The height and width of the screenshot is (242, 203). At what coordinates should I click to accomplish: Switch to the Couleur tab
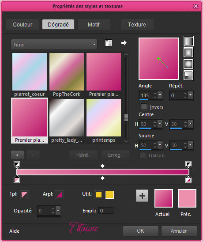(23, 24)
